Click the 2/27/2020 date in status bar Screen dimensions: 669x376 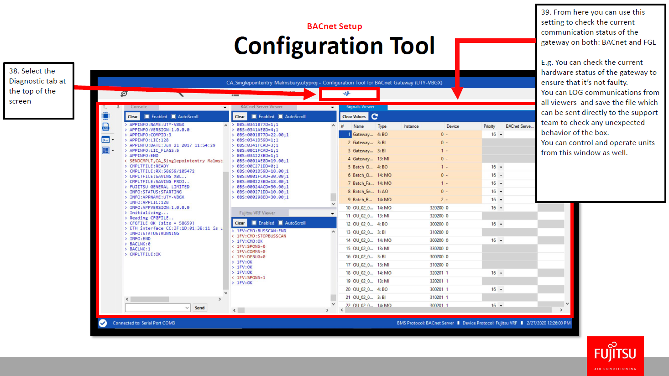coord(549,323)
